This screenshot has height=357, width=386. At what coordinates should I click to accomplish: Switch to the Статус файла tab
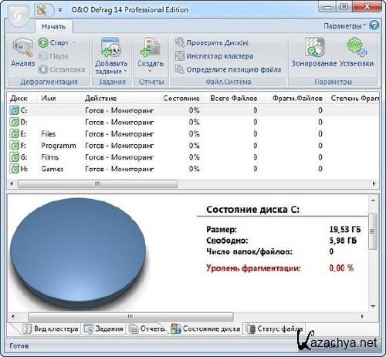(x=275, y=328)
